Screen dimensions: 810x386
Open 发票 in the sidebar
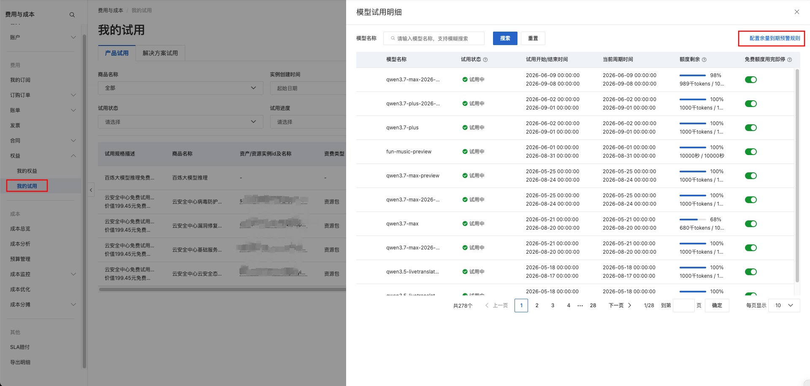[15, 126]
